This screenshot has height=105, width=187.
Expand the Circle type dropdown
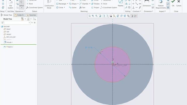tap(64, 8)
